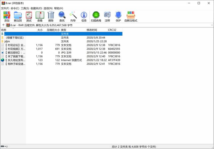This screenshot has width=214, height=149.
Task: Start 扫描病毒 (Virus Scan) tool
Action: [x=96, y=17]
